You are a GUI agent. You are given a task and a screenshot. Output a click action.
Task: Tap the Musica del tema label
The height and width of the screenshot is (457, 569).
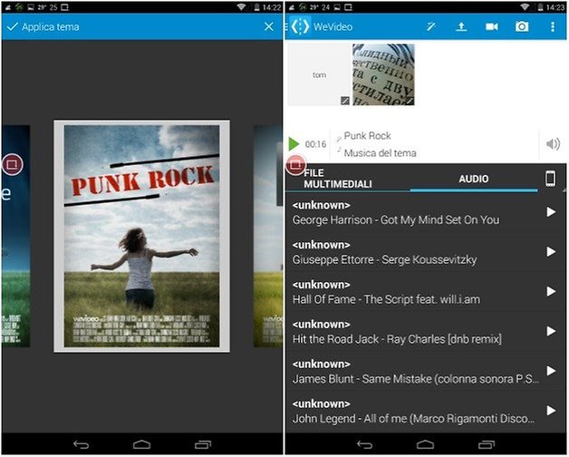pos(380,153)
